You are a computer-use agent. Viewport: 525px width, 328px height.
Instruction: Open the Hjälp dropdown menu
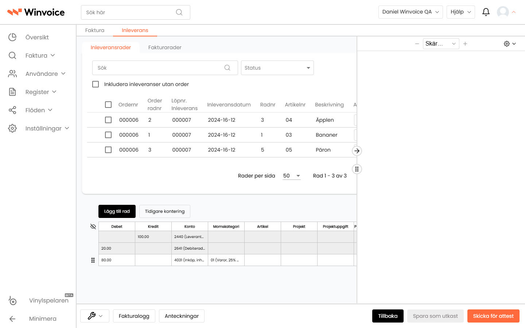click(461, 12)
